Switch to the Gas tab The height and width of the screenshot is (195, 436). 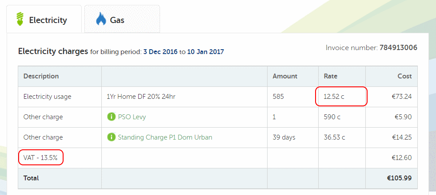point(122,19)
